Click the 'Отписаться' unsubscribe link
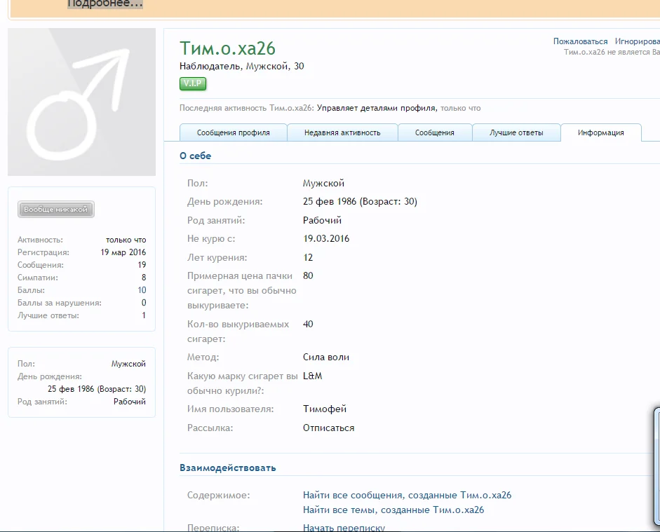 (328, 428)
